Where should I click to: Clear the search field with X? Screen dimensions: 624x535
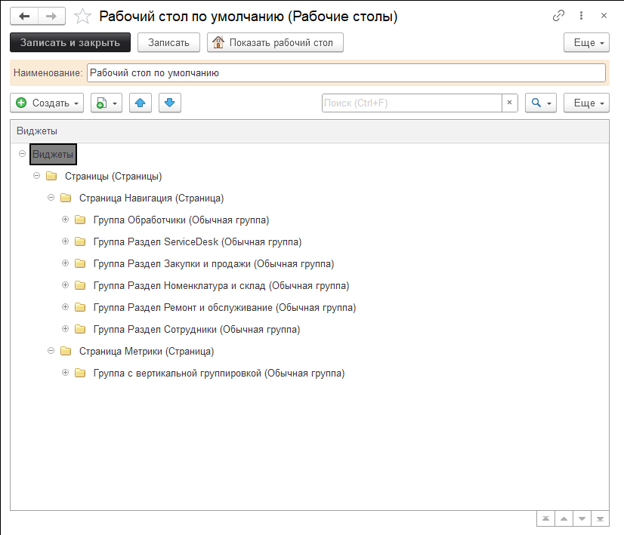(510, 103)
